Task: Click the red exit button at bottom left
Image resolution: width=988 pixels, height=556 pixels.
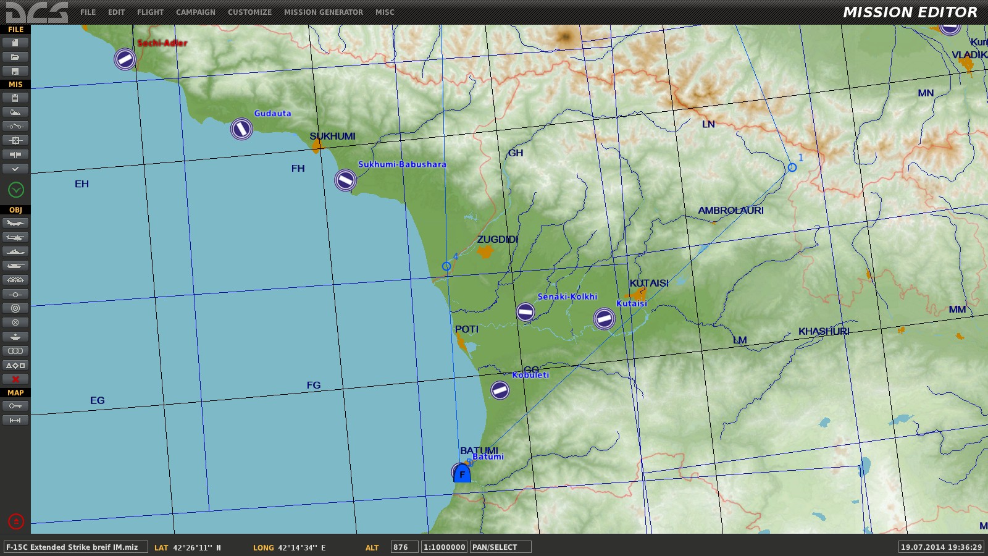Action: coord(16,521)
